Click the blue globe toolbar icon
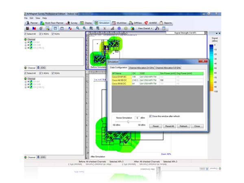 point(41,28)
